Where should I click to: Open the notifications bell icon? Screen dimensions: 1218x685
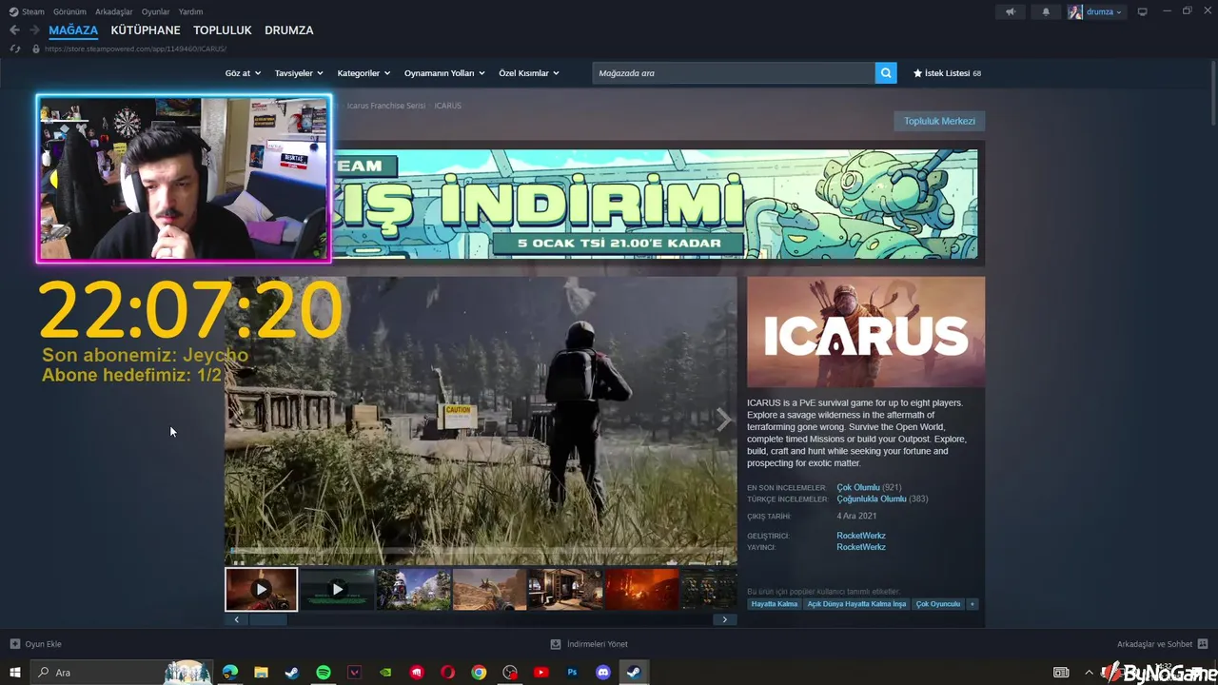pos(1046,12)
